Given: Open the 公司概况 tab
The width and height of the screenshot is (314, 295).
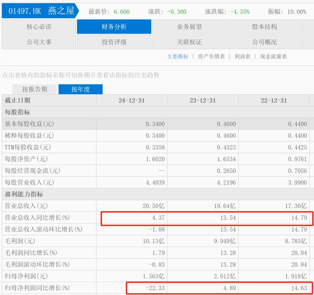Looking at the screenshot, I should 264,42.
